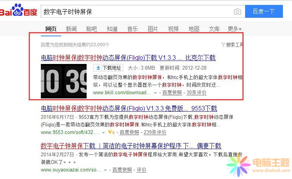Screen dimensions: 292x179
Task: Open www.ouyaoxiazai.com URL link
Action: tap(71, 170)
